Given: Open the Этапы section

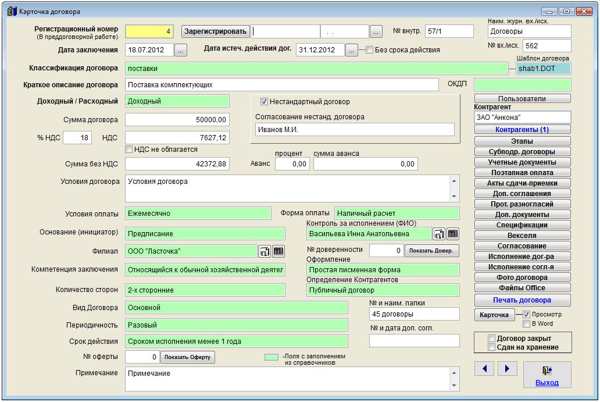Looking at the screenshot, I should (x=522, y=141).
